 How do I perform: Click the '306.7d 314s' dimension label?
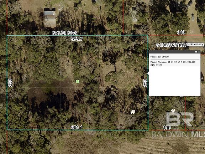64,32
